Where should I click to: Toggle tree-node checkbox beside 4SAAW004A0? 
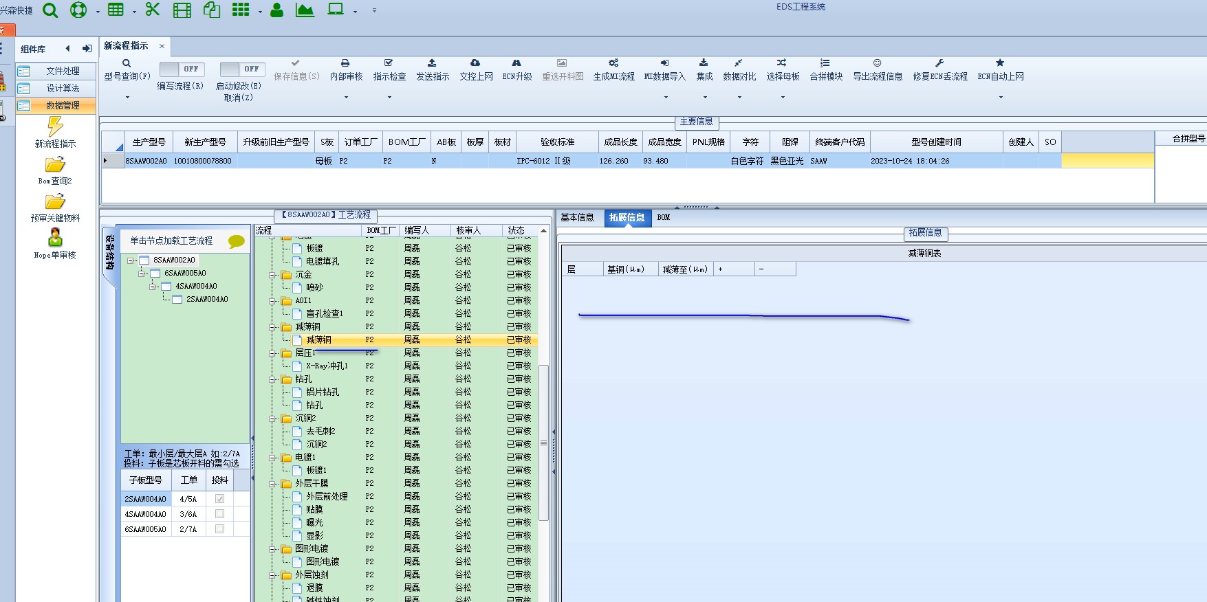[x=166, y=287]
